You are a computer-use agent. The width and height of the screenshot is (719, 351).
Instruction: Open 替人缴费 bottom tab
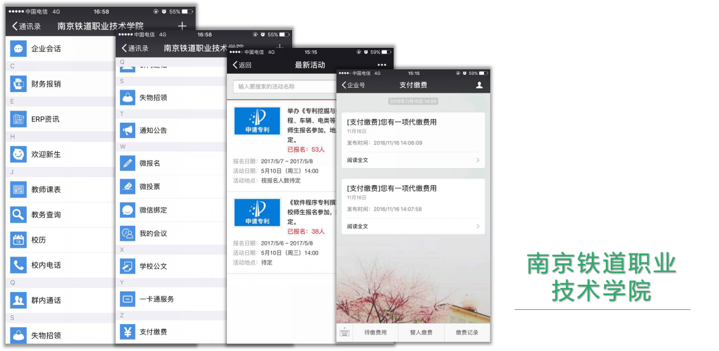pyautogui.click(x=421, y=333)
